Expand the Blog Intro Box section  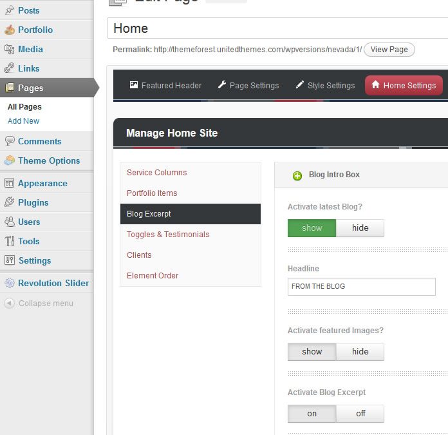(297, 175)
